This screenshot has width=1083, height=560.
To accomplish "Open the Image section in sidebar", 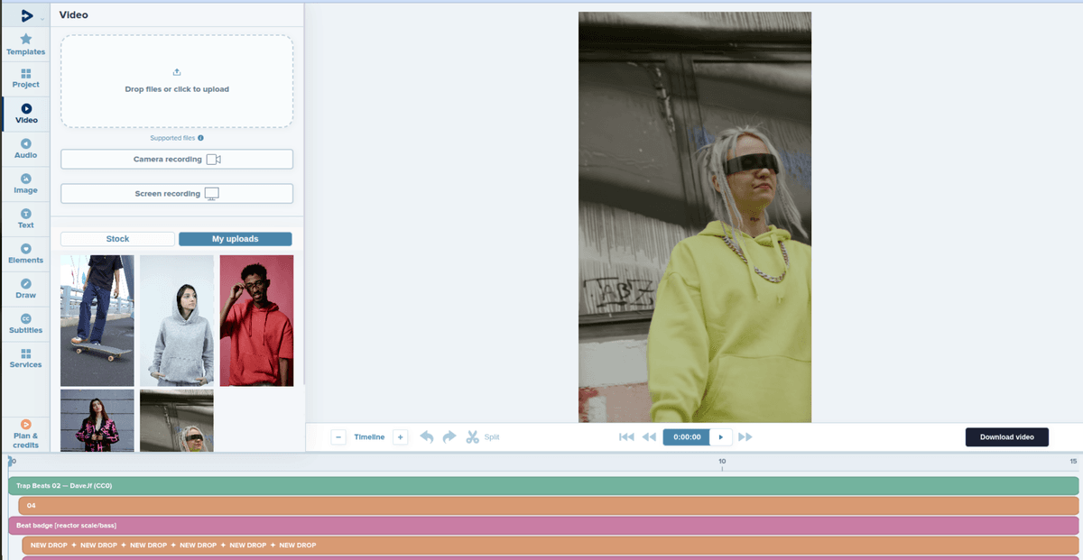I will [x=25, y=184].
